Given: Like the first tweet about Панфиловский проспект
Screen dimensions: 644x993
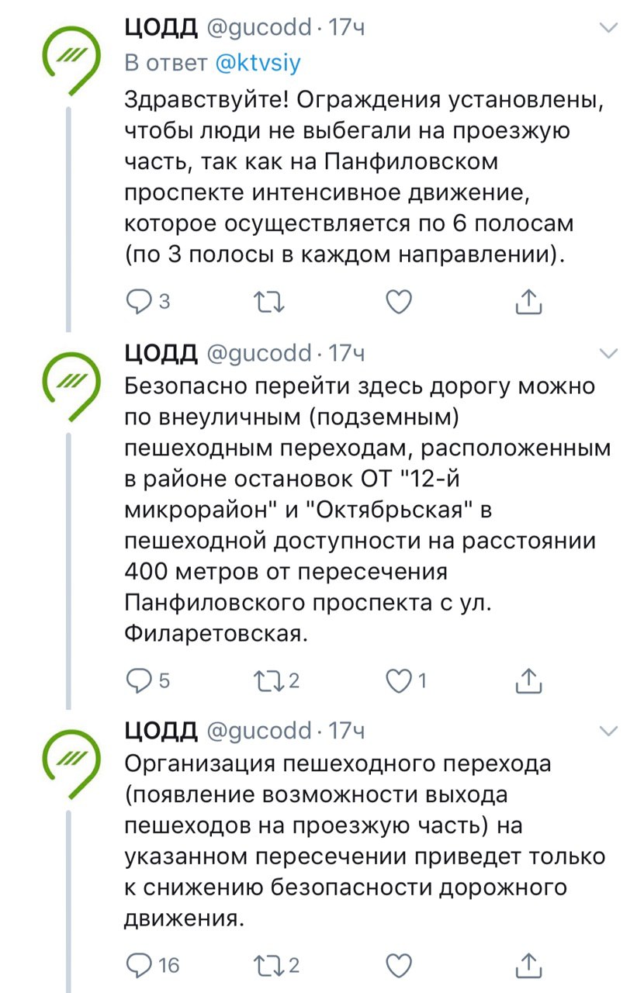Looking at the screenshot, I should click(398, 302).
